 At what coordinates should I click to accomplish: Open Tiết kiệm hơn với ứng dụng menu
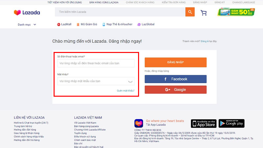pos(64,2)
